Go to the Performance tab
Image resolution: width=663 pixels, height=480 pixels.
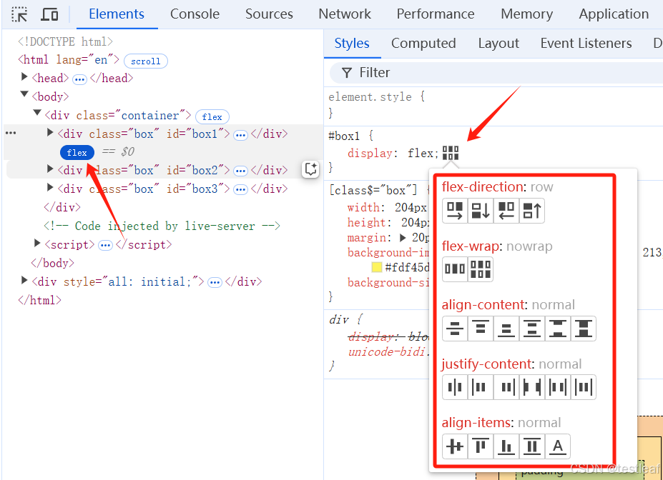coord(436,14)
